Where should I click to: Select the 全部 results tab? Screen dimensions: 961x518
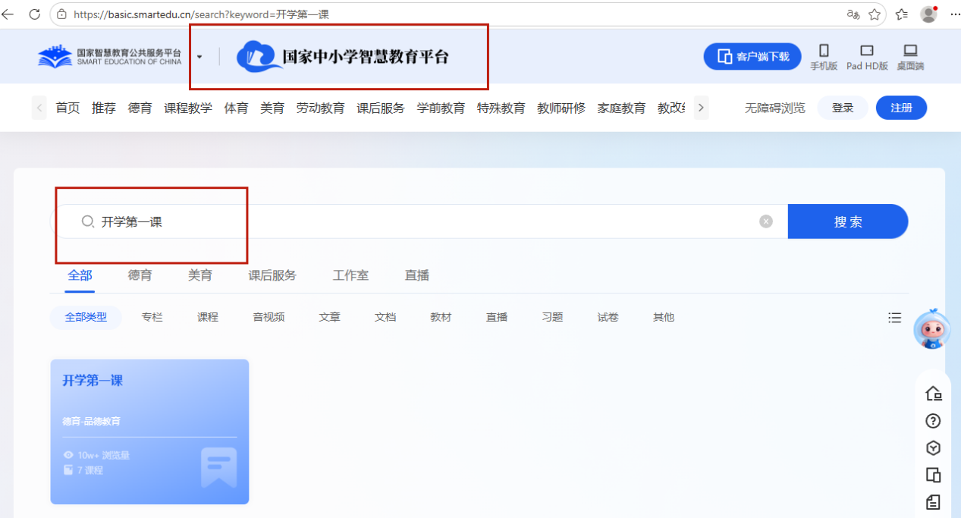click(x=80, y=275)
